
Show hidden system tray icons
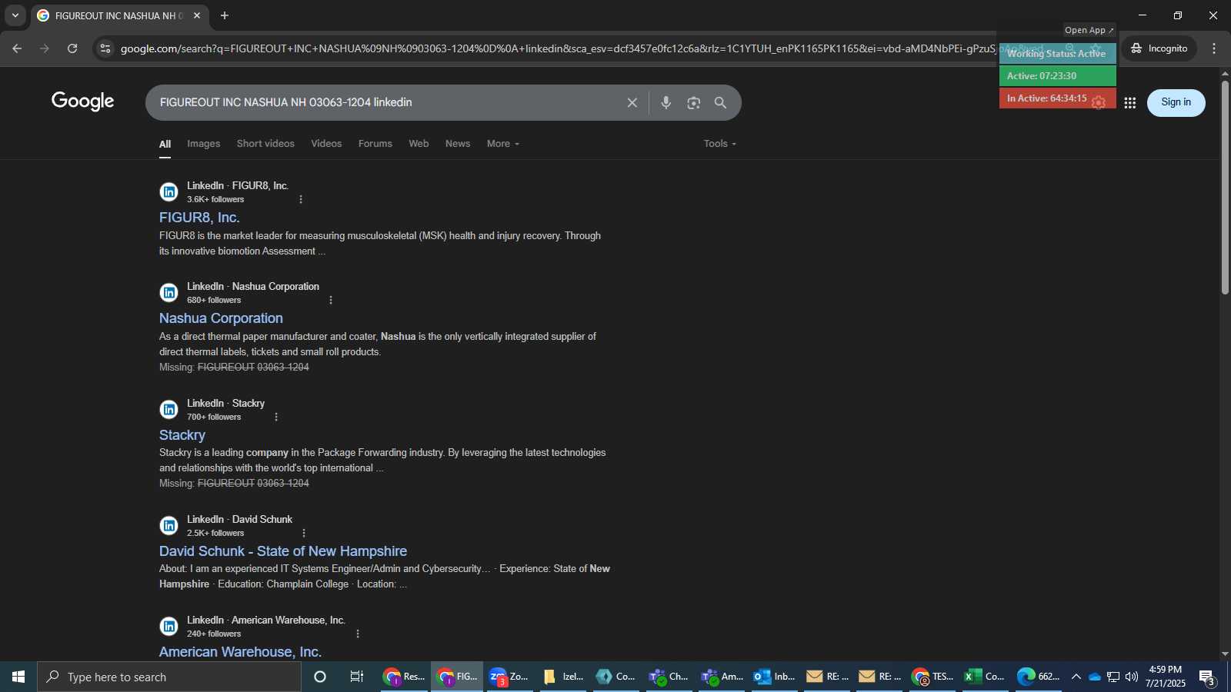(x=1076, y=677)
